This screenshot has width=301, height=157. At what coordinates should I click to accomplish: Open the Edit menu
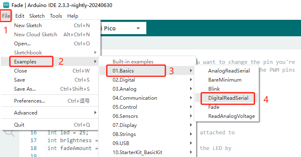point(20,16)
